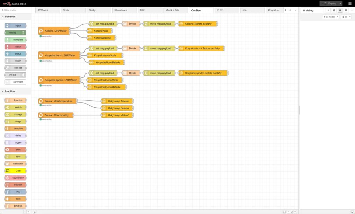Select the simplejs node in palette
Screen dimensions: 355x214
click(15, 206)
